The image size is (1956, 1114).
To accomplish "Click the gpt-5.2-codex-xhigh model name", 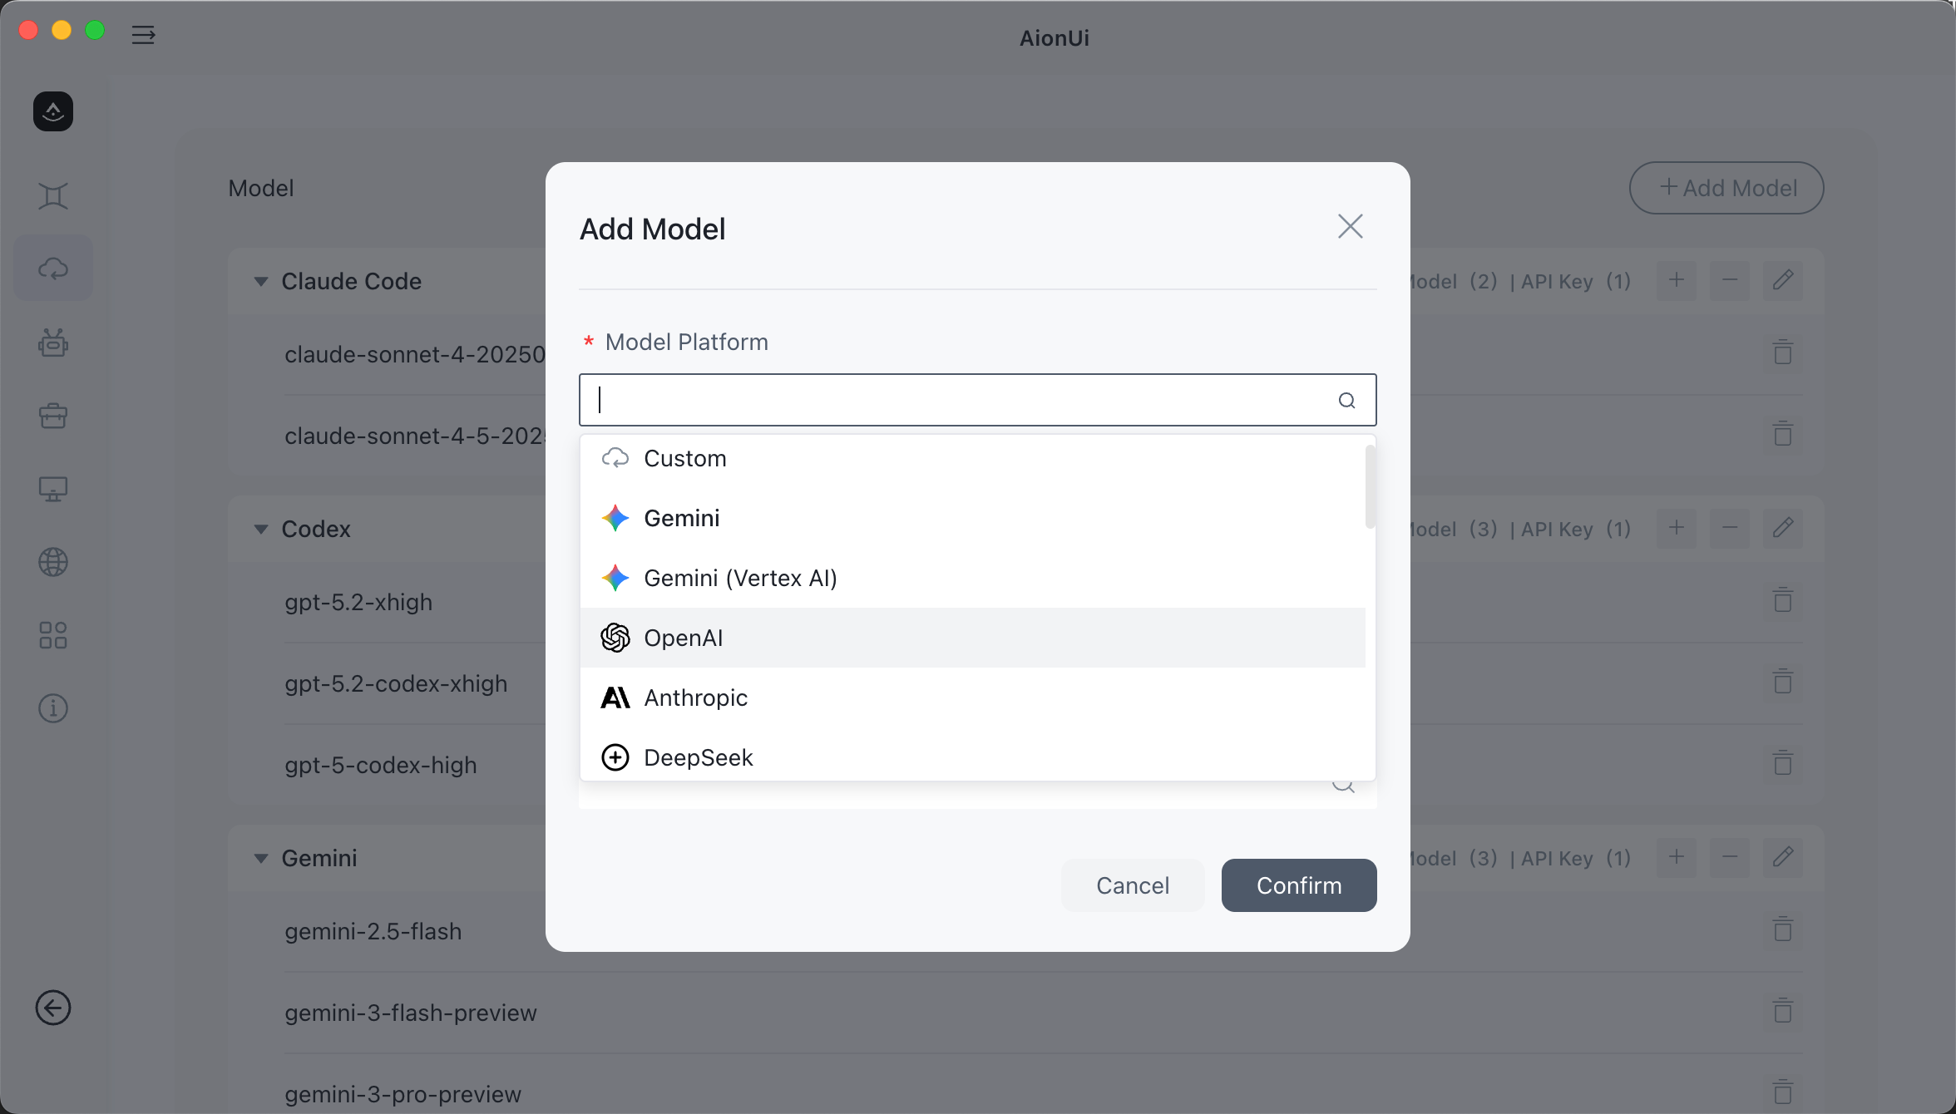I will pyautogui.click(x=396, y=683).
